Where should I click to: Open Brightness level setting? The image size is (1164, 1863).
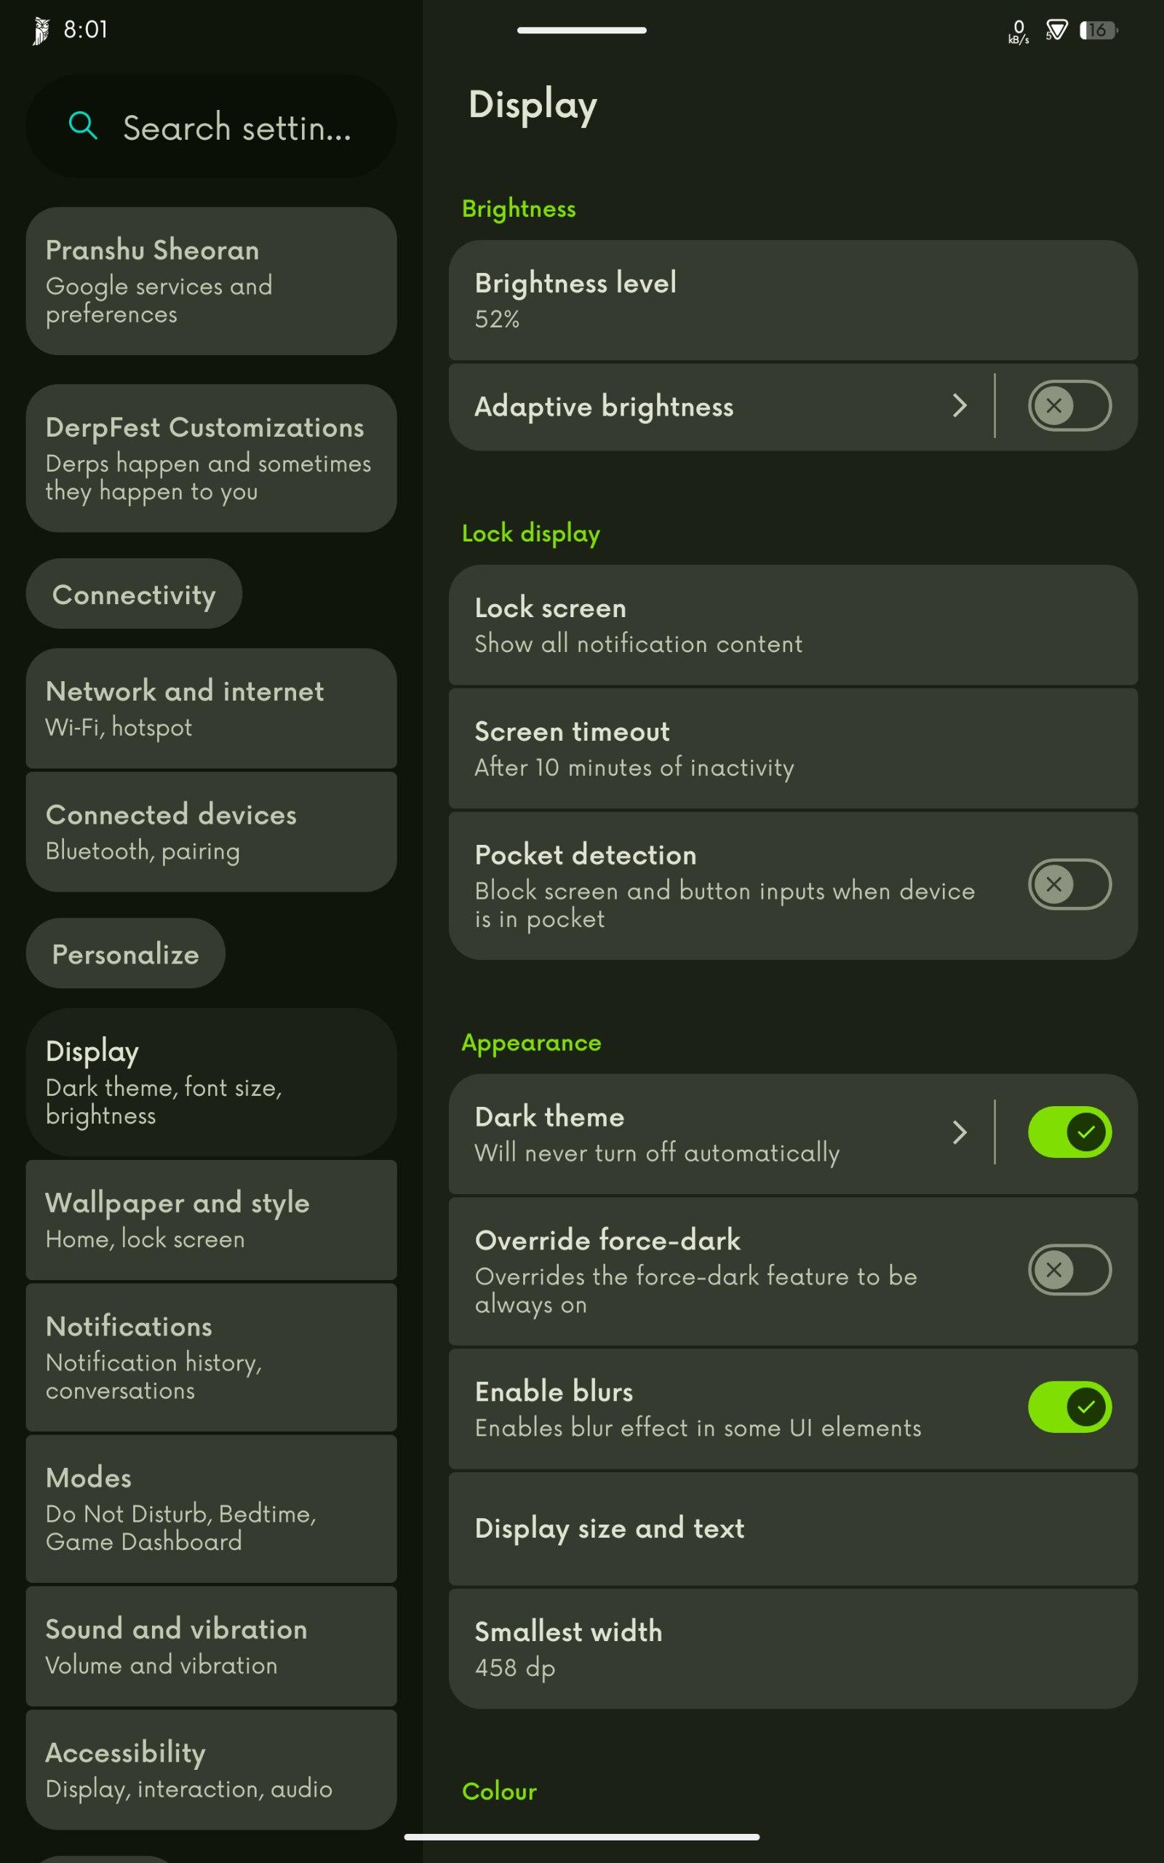point(793,301)
